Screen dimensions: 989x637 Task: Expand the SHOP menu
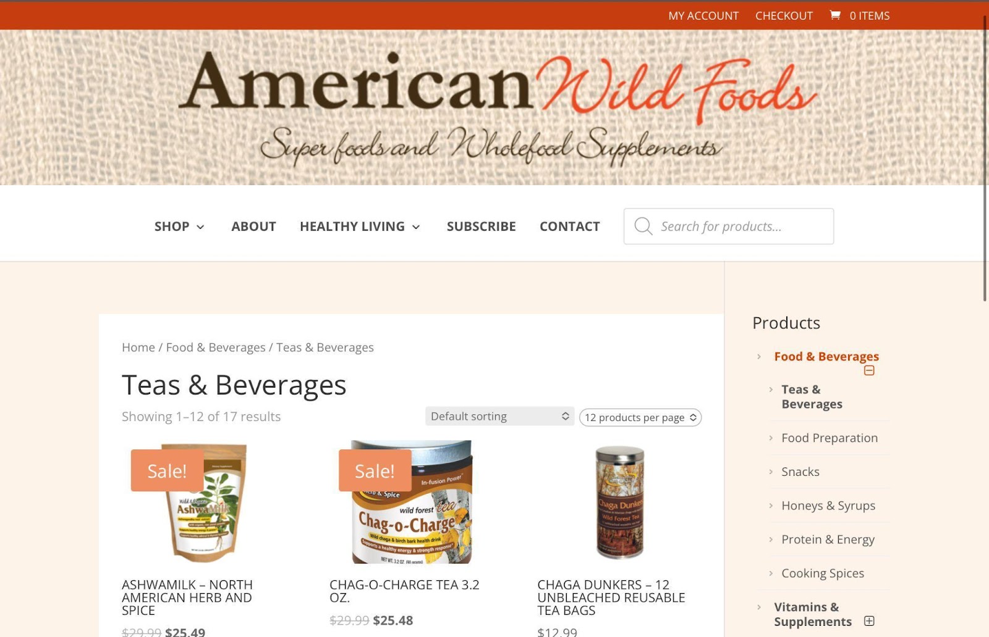[179, 227]
